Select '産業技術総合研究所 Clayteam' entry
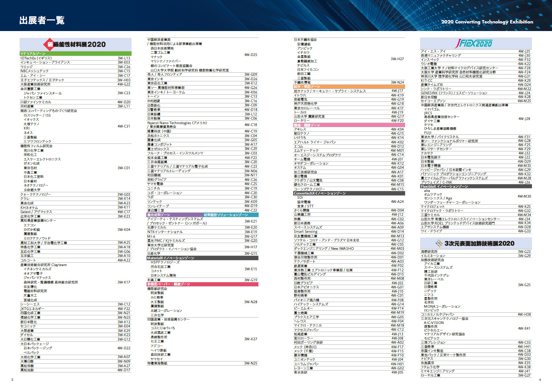Viewport: 552px width, 391px height. coord(43,265)
